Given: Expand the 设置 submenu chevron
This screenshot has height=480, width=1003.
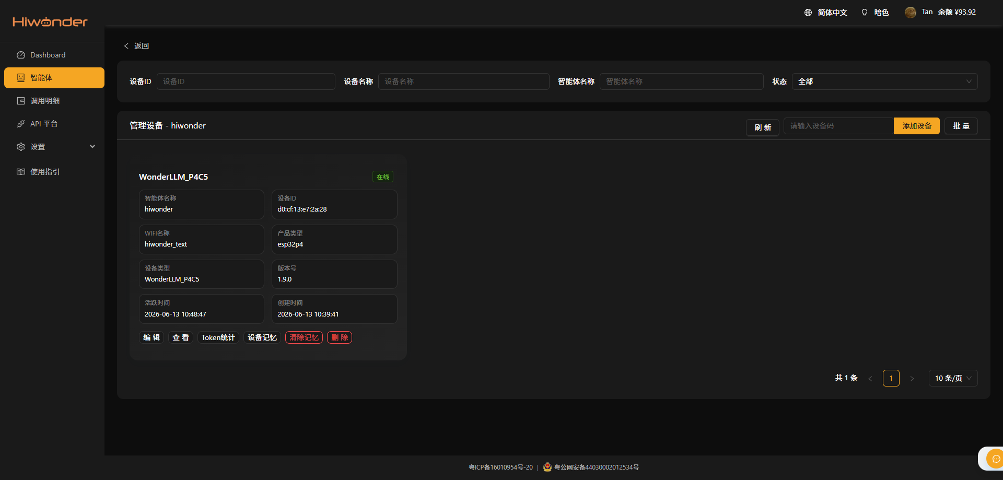Looking at the screenshot, I should 92,147.
